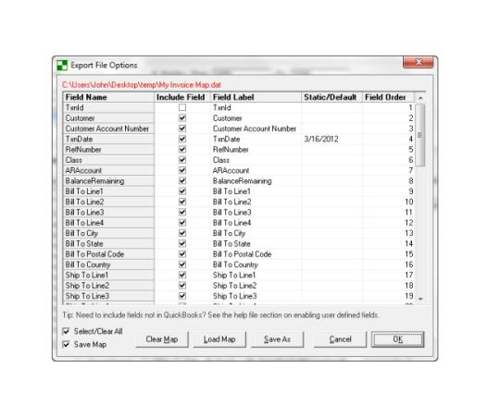Uncheck Ship To Line2 include checkbox

coord(182,286)
